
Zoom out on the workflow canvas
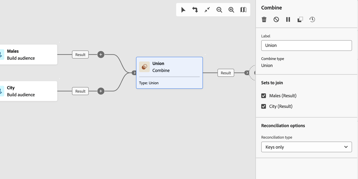click(219, 10)
